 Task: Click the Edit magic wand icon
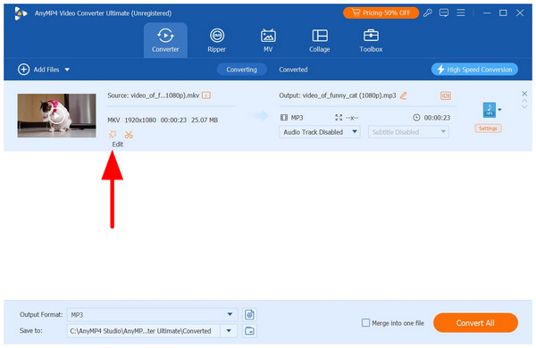click(113, 134)
